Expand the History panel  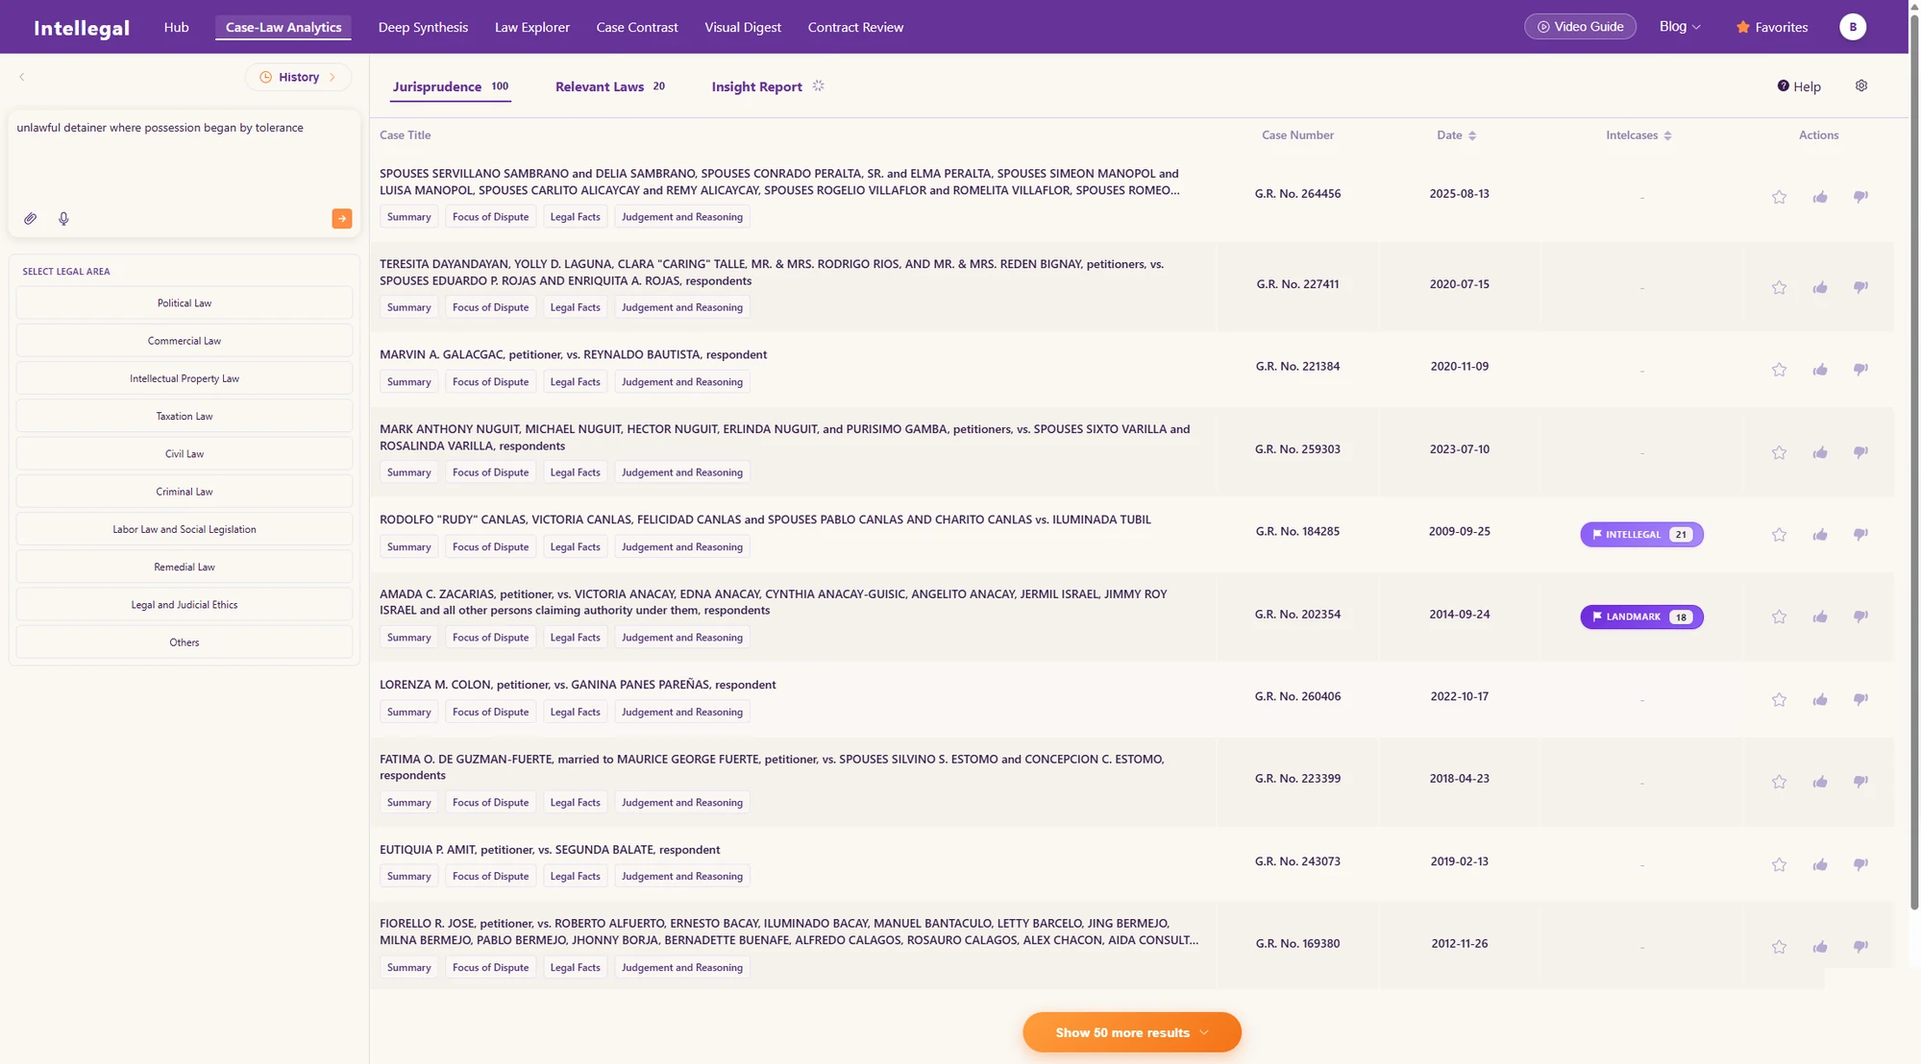pos(298,77)
